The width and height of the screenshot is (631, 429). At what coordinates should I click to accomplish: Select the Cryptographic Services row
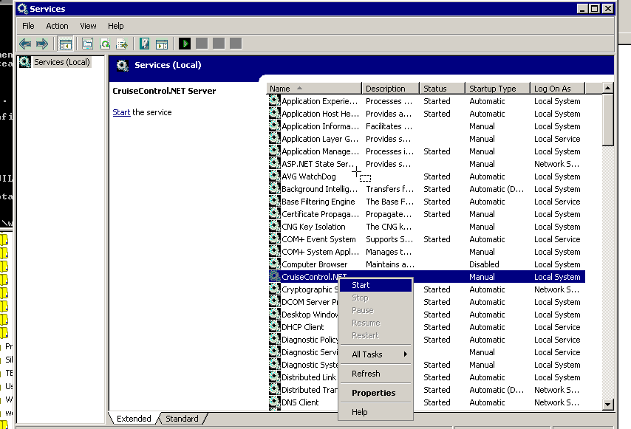tap(426, 289)
